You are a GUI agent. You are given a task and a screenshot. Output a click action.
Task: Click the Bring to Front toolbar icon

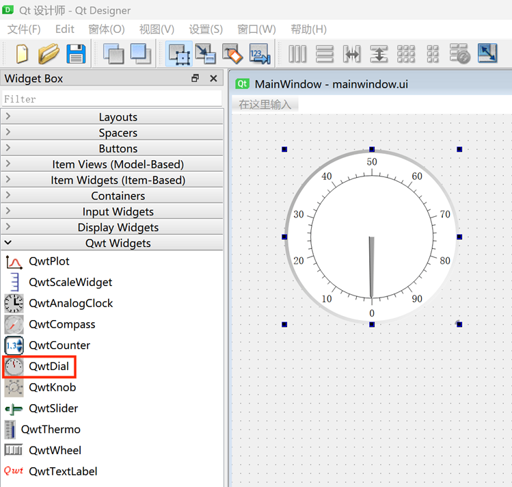click(141, 53)
